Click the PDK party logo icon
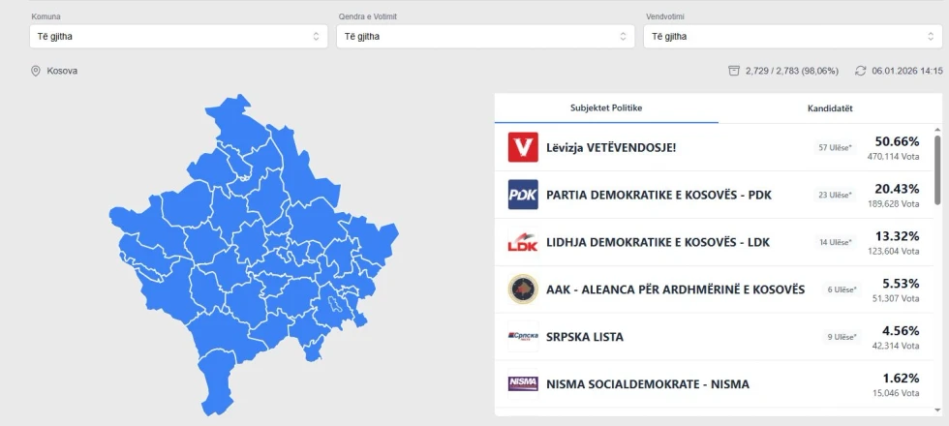This screenshot has height=426, width=949. point(523,195)
